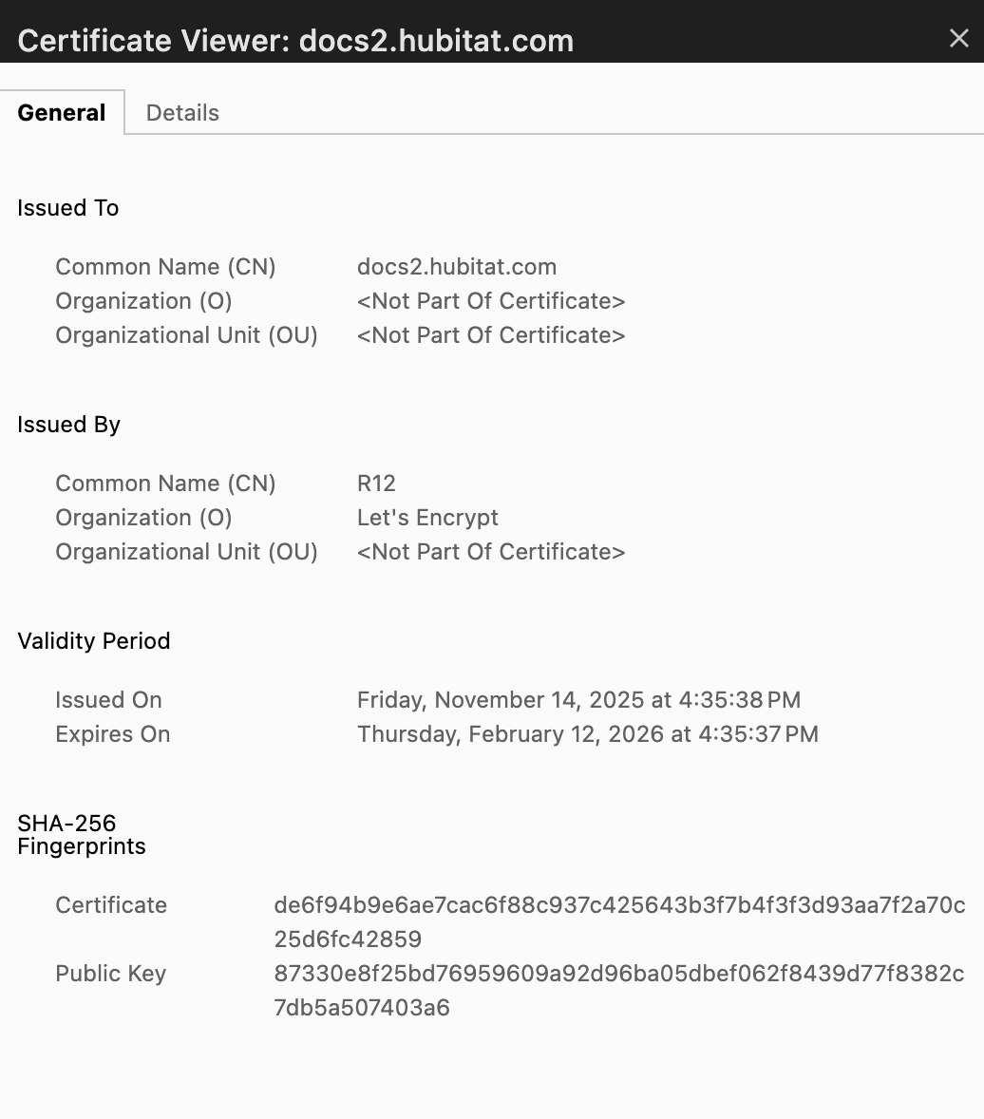Click Issued By Organizational Unit value
Image resolution: width=984 pixels, height=1119 pixels.
[x=490, y=552]
